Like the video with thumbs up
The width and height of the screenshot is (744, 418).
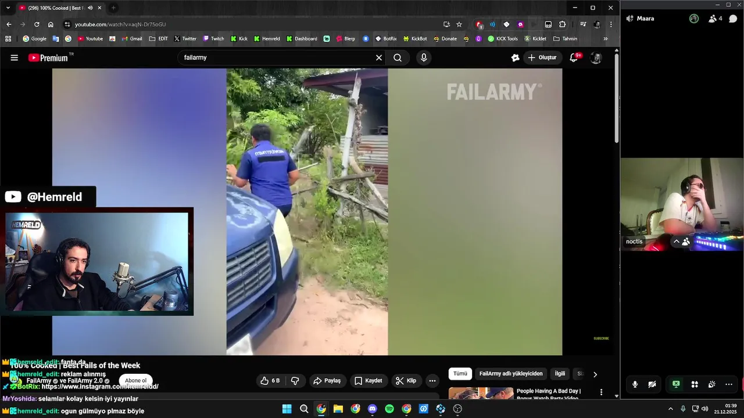tap(270, 381)
